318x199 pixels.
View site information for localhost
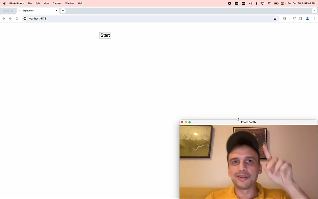pyautogui.click(x=25, y=19)
